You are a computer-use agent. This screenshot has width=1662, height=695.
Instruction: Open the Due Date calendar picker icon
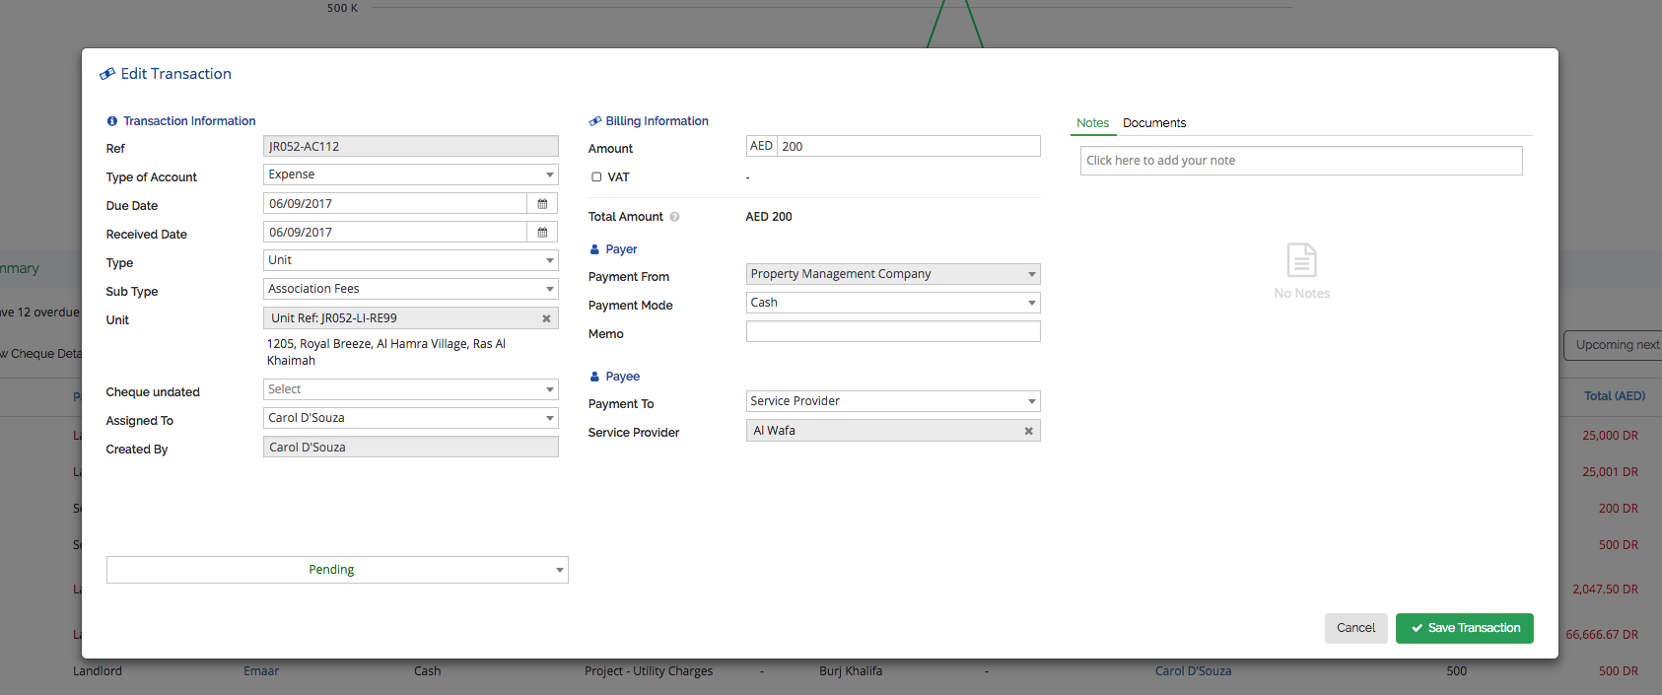click(x=542, y=204)
